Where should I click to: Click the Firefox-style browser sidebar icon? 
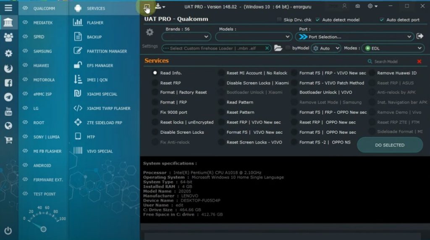8,68
